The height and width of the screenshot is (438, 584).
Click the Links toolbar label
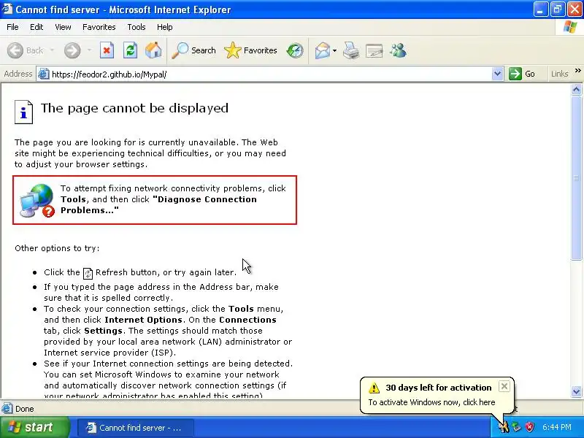tap(559, 74)
